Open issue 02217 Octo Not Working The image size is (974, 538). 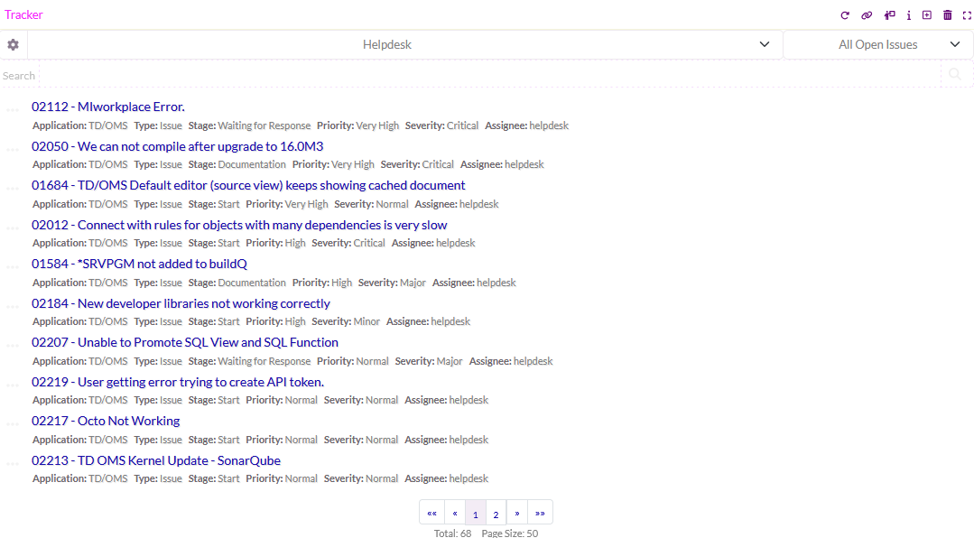tap(106, 421)
